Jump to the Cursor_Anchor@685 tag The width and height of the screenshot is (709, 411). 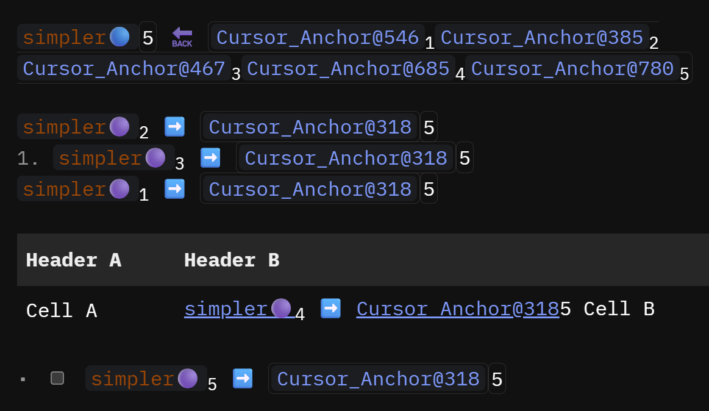tap(348, 68)
